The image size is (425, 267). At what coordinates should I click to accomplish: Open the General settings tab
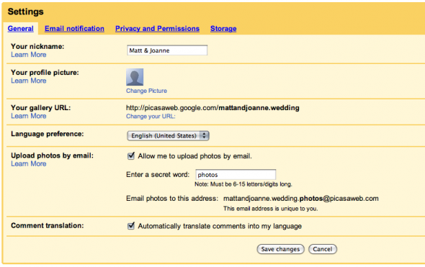point(21,29)
